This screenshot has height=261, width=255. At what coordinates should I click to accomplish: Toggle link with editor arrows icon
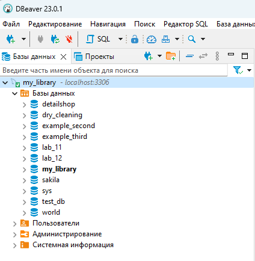(x=203, y=56)
